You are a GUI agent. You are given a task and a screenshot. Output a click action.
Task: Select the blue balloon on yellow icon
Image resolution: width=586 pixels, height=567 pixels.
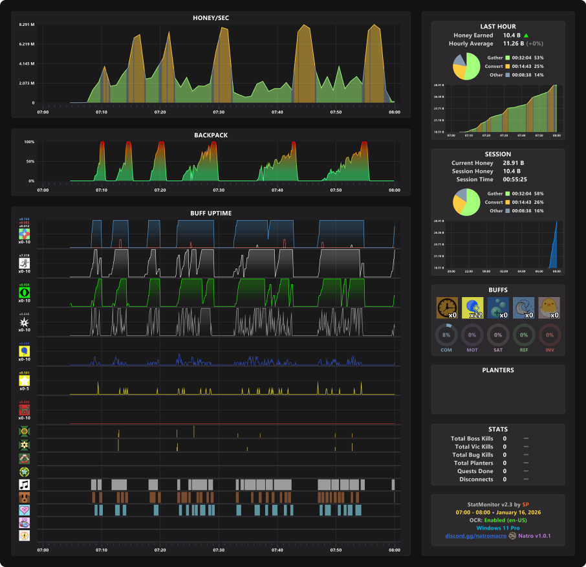(x=25, y=351)
